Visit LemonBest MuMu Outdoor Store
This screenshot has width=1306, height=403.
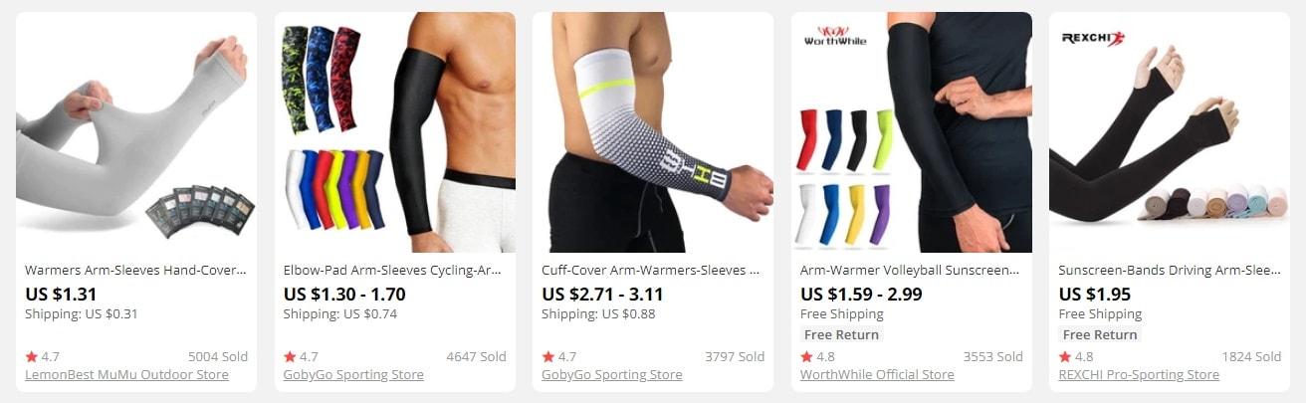[126, 375]
